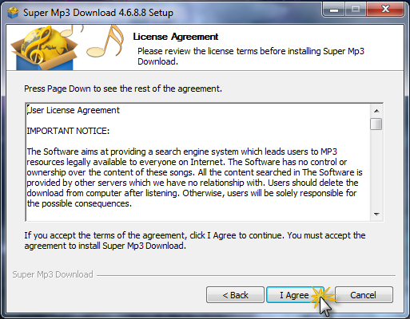Go back with the < Back button
Image resolution: width=410 pixels, height=319 pixels.
click(235, 295)
